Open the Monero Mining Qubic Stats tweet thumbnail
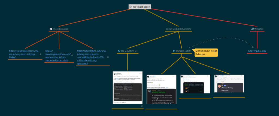This screenshot has width=279, height=116. [229, 83]
